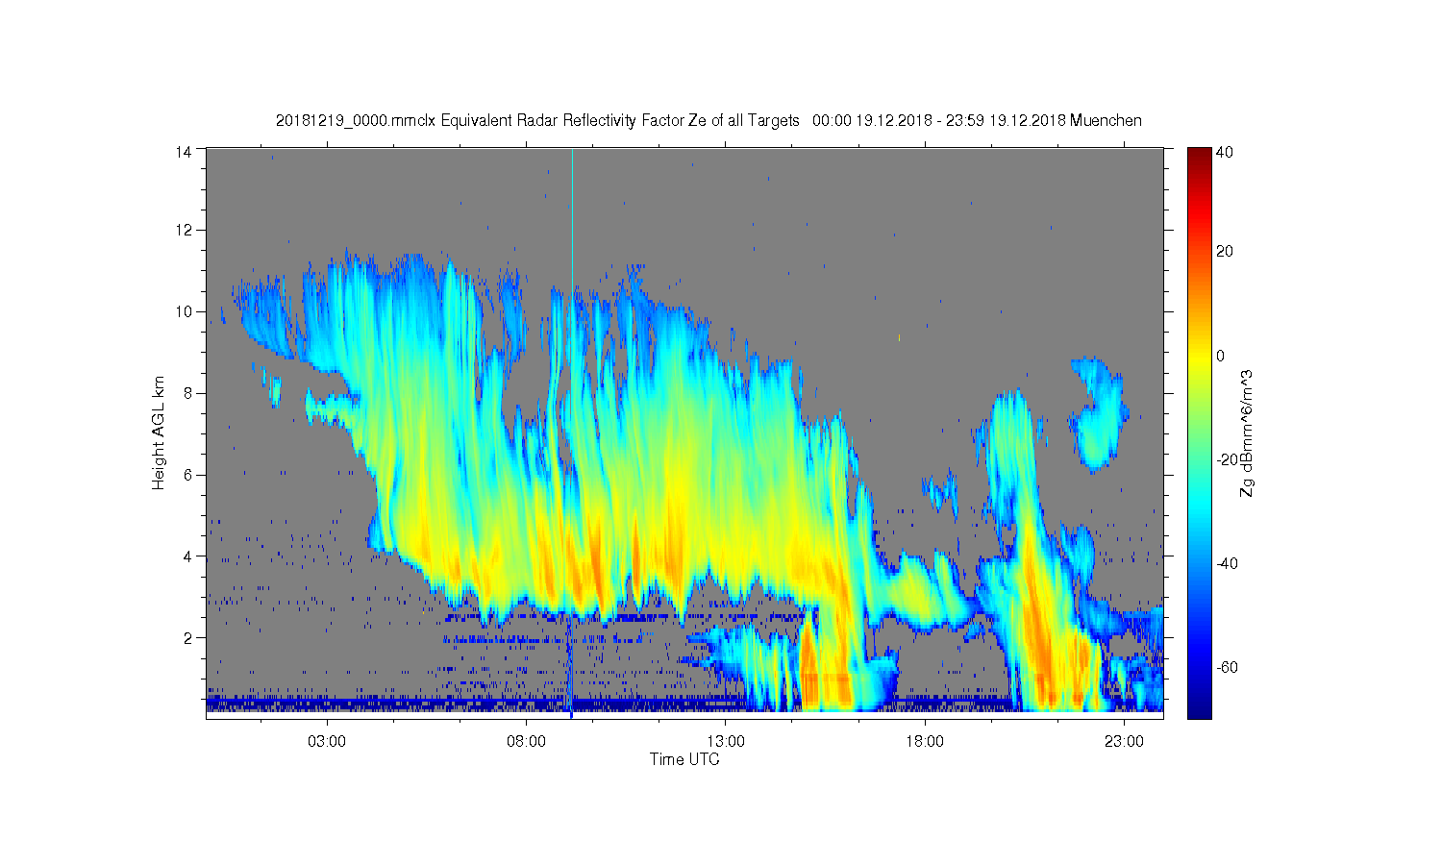This screenshot has height=865, width=1442.
Task: Click the colorbar '-40' value label
Action: pos(1227,563)
